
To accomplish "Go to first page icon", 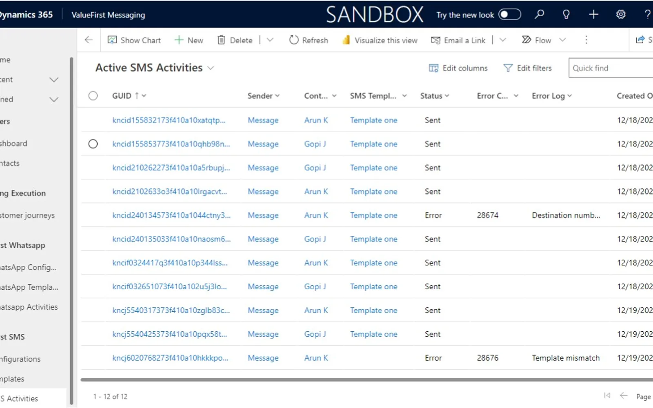I will [x=607, y=395].
